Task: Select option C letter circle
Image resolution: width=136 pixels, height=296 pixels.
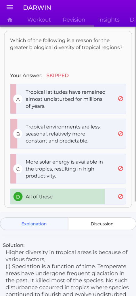Action: pyautogui.click(x=18, y=169)
